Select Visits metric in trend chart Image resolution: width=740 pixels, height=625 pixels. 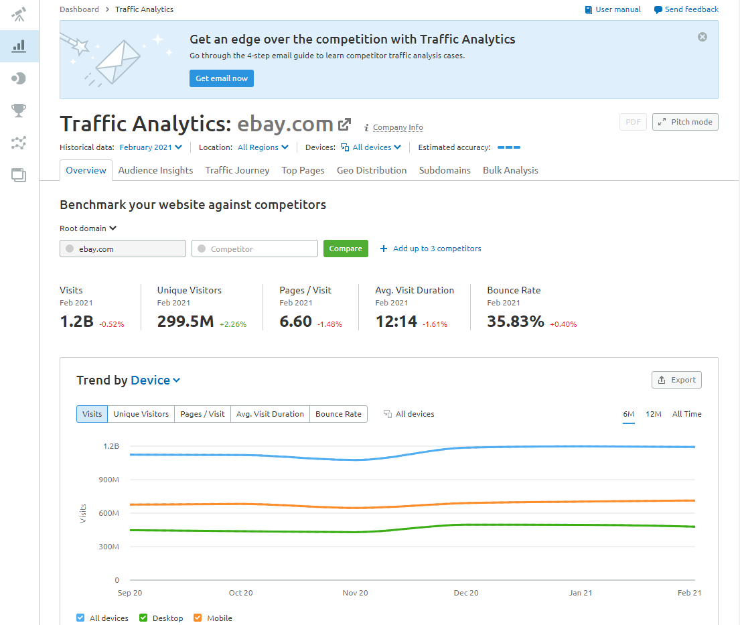coord(92,414)
